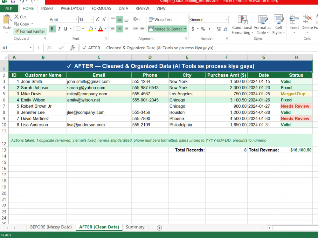Switch to PAGE LAYOUT tab

click(73, 9)
